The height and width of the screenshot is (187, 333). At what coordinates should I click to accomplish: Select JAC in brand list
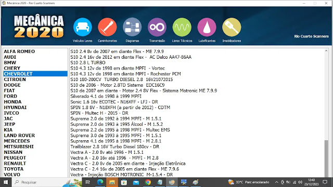pos(35,119)
